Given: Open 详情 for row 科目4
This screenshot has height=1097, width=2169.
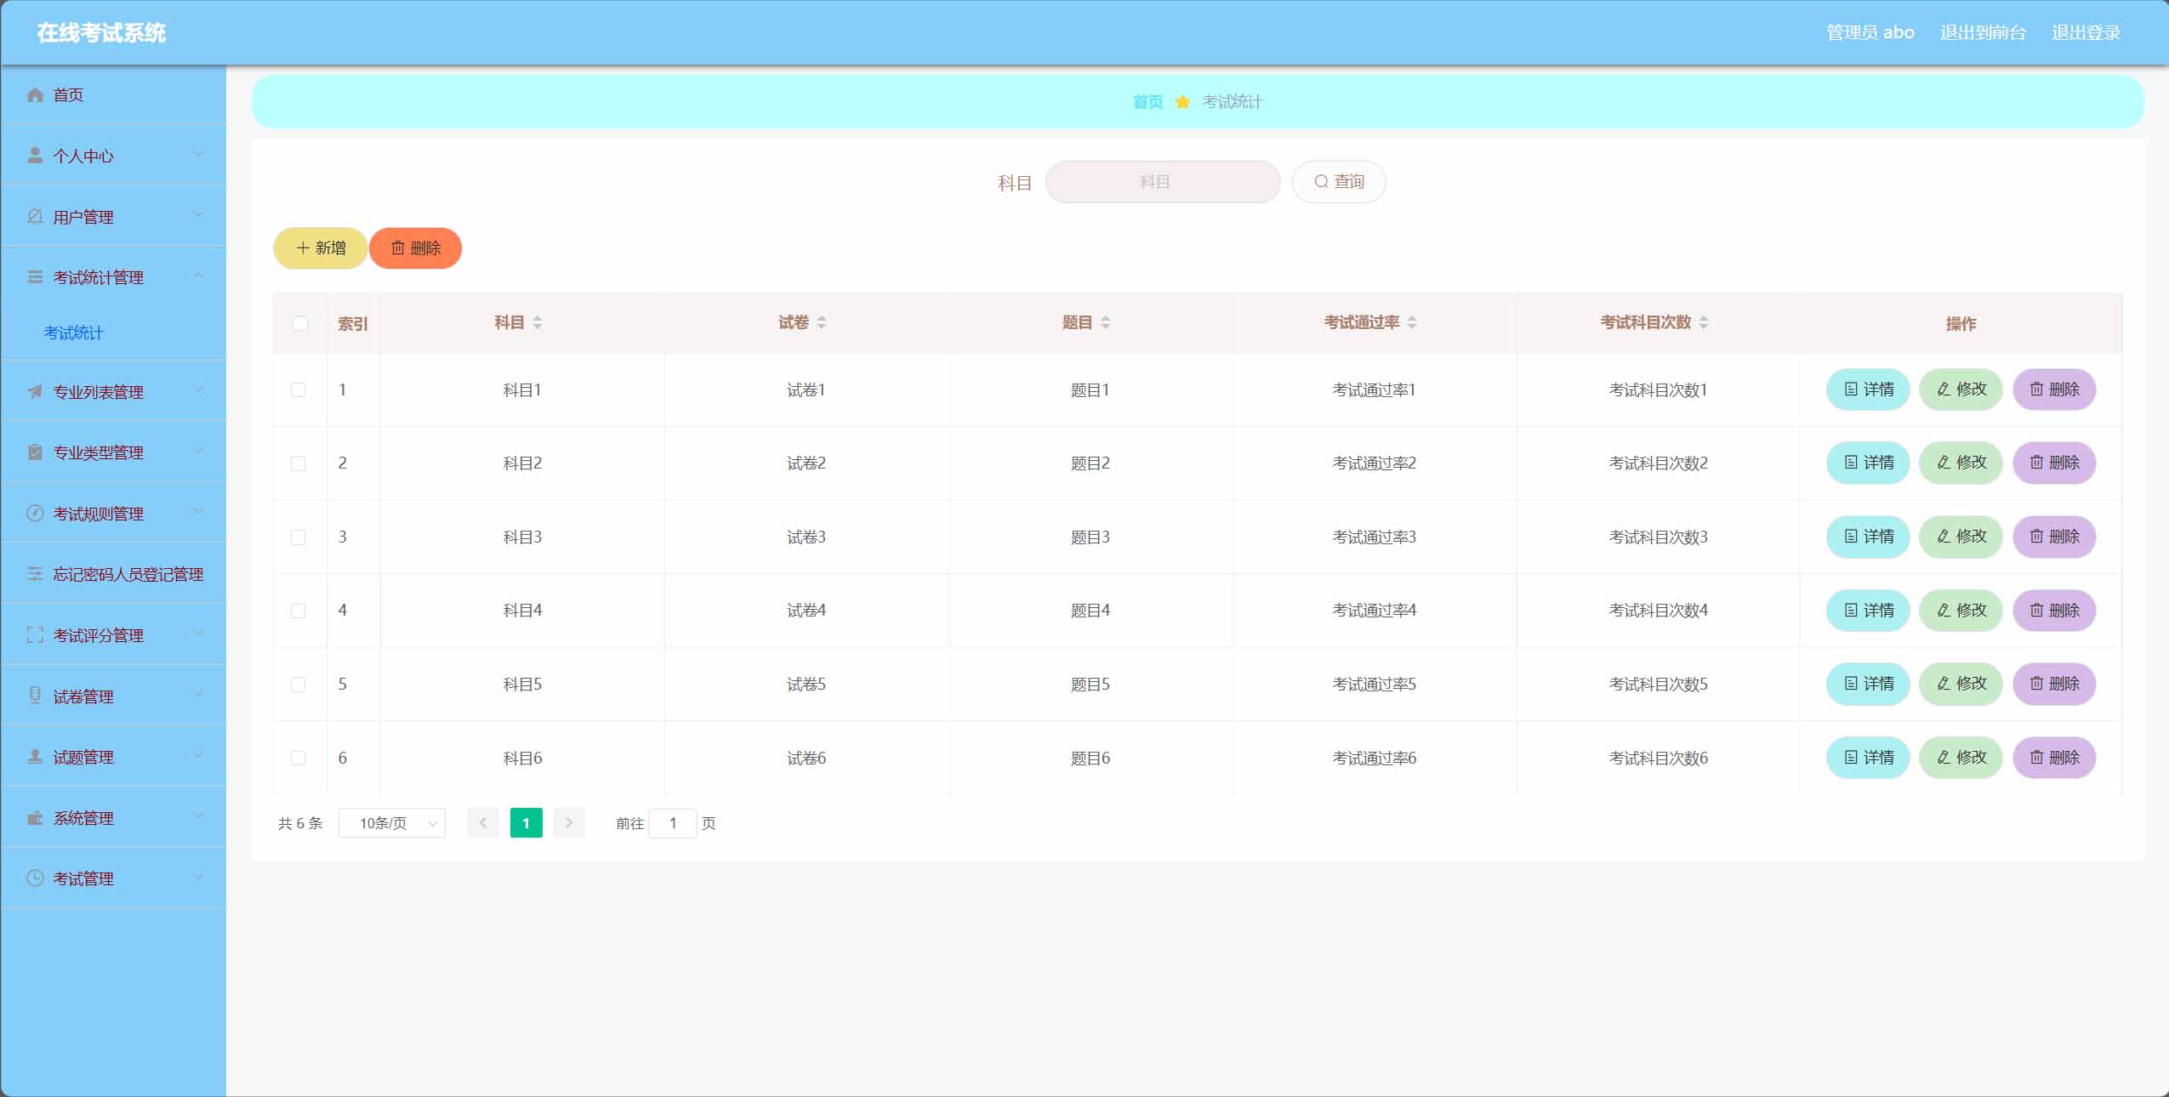Looking at the screenshot, I should tap(1868, 611).
